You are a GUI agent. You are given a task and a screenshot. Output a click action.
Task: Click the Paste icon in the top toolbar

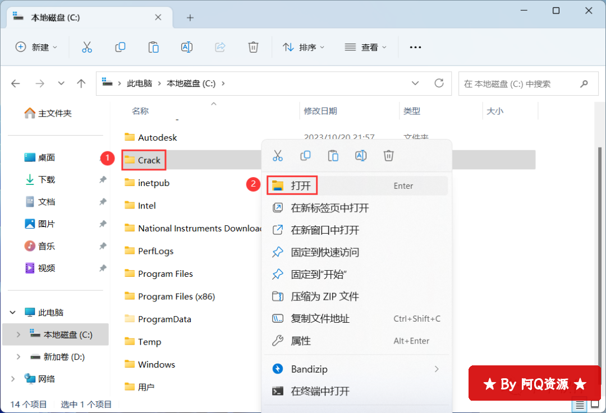(153, 48)
